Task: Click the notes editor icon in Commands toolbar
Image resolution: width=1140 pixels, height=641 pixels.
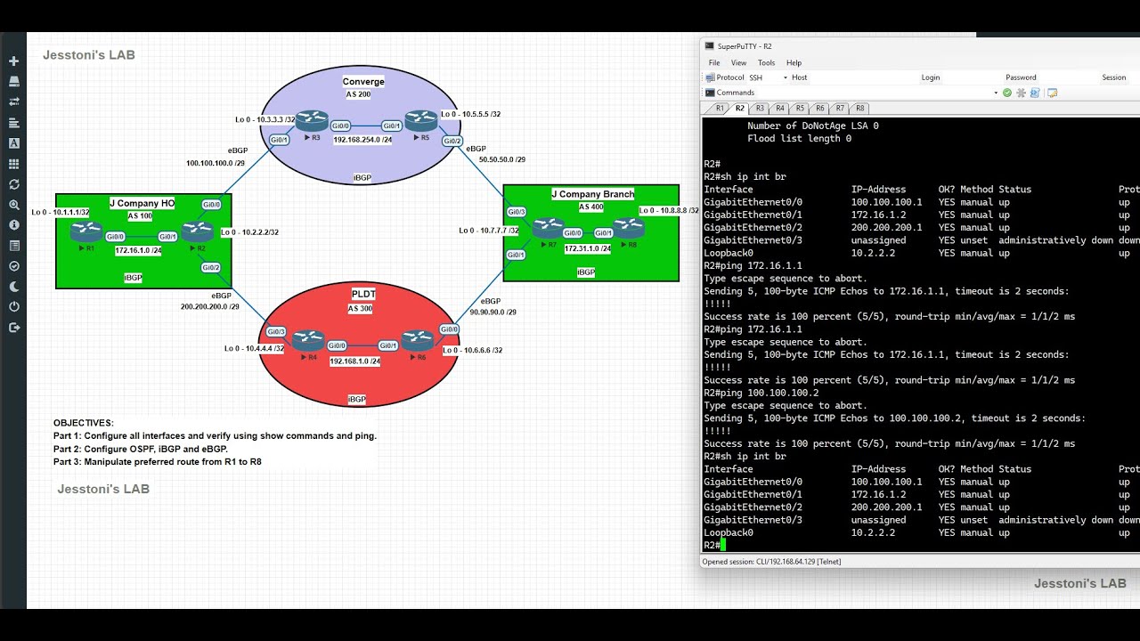Action: pyautogui.click(x=1052, y=93)
